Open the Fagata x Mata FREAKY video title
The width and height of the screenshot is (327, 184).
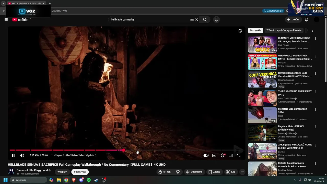(x=291, y=128)
